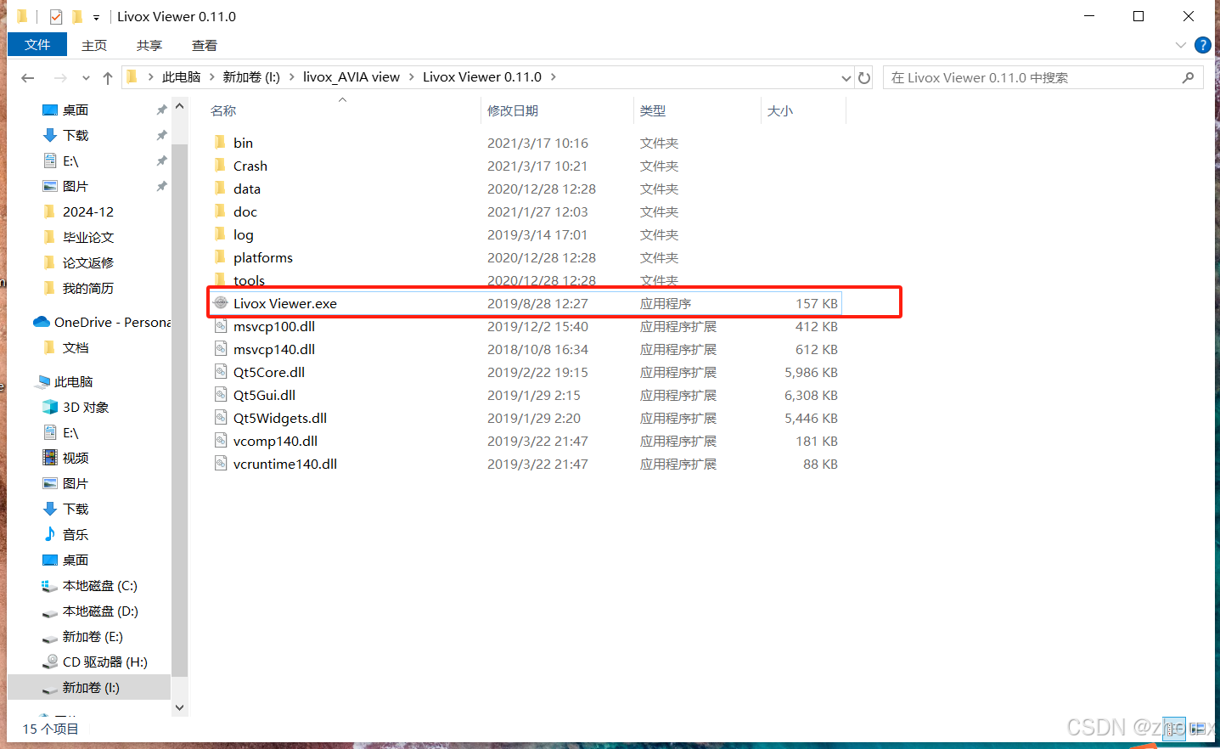The height and width of the screenshot is (749, 1220).
Task: Select the msvcp100.dll file icon
Action: coord(221,326)
